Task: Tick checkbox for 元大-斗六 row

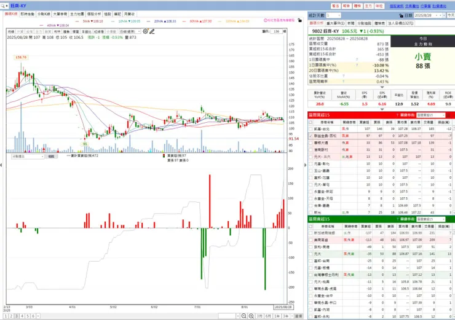Action: (x=311, y=157)
